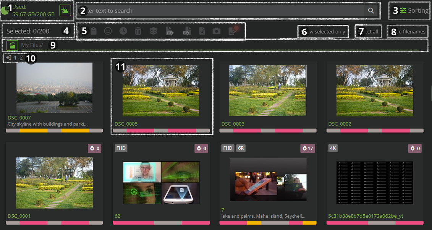The height and width of the screenshot is (230, 432).
Task: Go to page 2 of files
Action: (21, 58)
